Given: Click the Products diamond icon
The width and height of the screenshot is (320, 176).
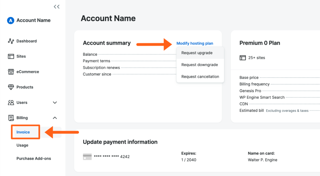Looking at the screenshot, I should [x=11, y=87].
